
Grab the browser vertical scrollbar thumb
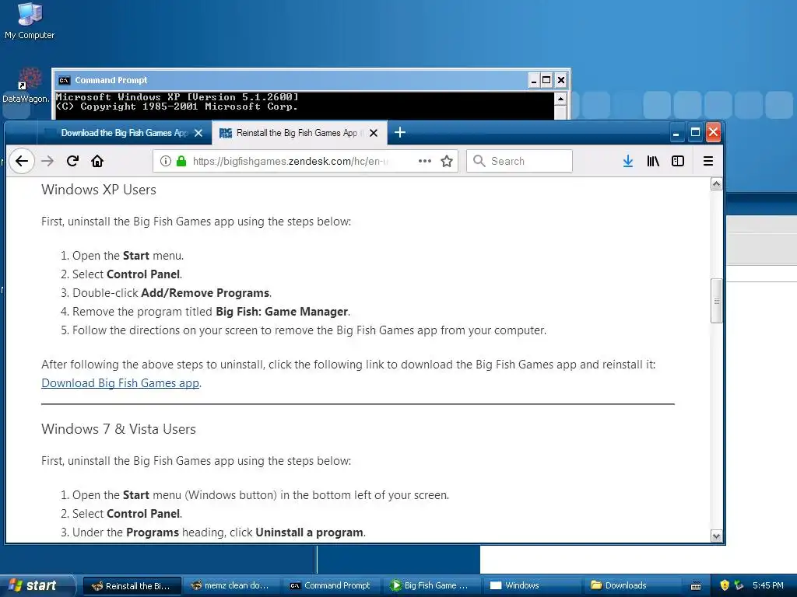coord(716,301)
